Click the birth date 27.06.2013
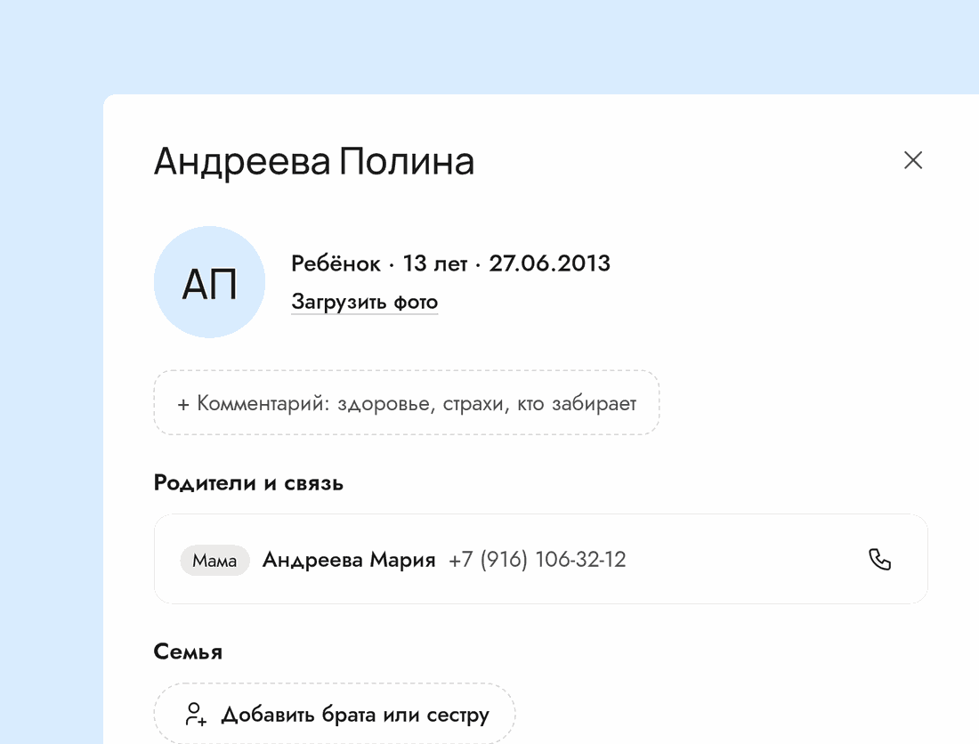The width and height of the screenshot is (979, 744). click(x=549, y=263)
